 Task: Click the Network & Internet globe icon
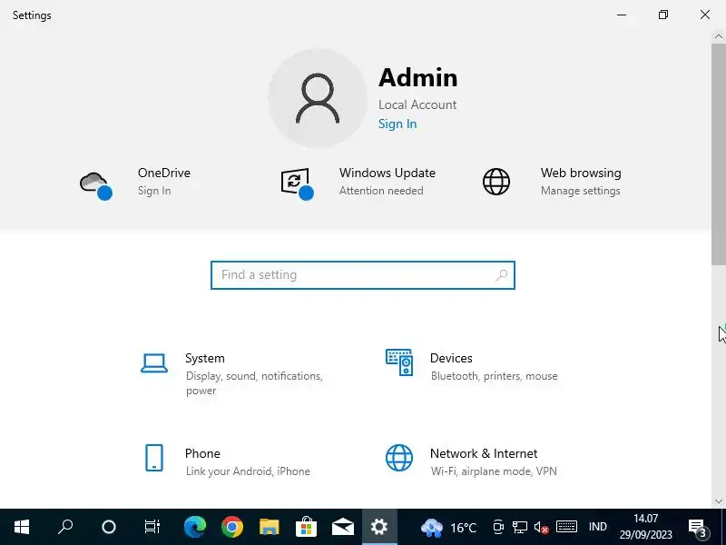click(399, 458)
